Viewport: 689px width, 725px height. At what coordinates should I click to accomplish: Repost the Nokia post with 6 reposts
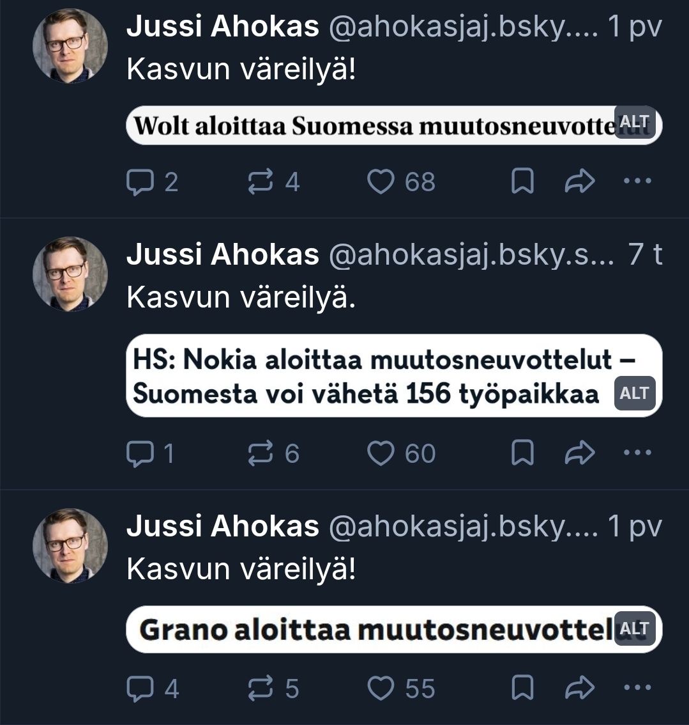click(260, 453)
